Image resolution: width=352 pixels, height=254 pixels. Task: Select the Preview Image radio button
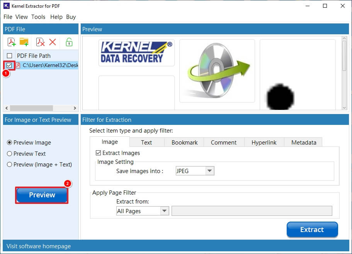pos(9,143)
